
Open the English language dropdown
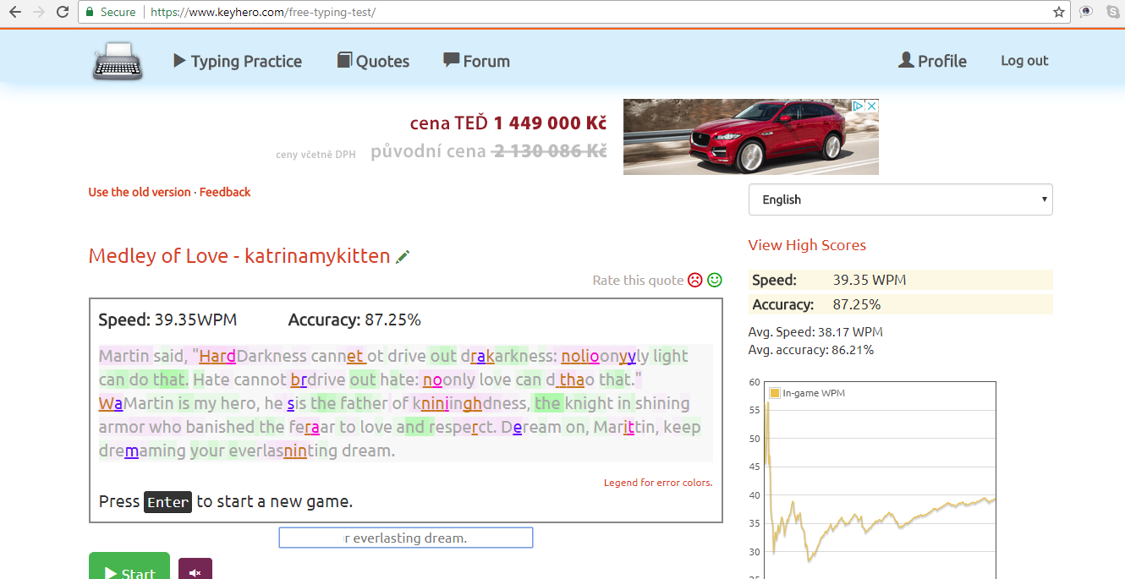pos(900,199)
